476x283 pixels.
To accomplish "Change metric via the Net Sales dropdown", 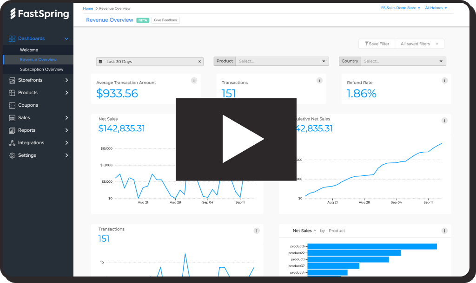I will coord(304,231).
